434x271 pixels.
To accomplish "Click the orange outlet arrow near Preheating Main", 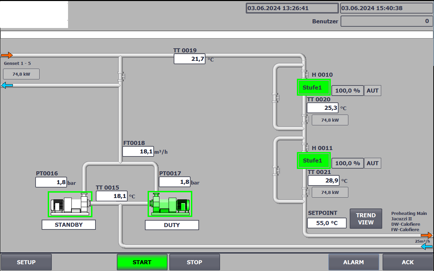I will 427,235.
